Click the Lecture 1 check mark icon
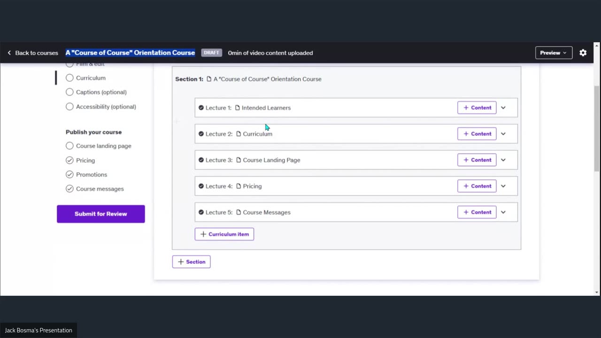Image resolution: width=601 pixels, height=338 pixels. tap(201, 108)
